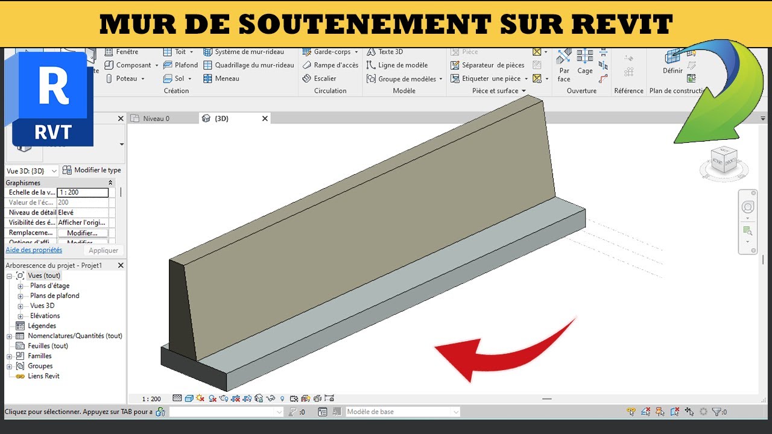
Task: Toggle select elements by face icon
Action: 675,412
